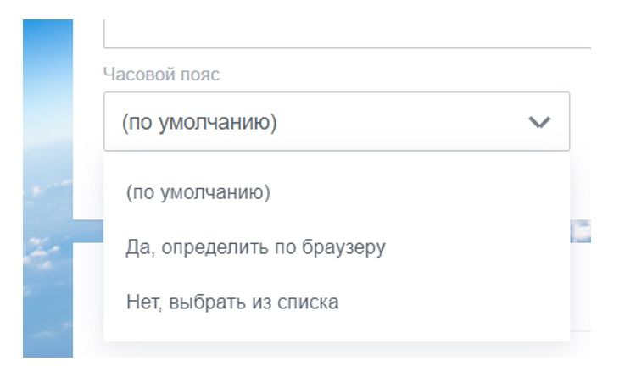
Task: Click the word "Да" in the second option
Action: (x=137, y=247)
